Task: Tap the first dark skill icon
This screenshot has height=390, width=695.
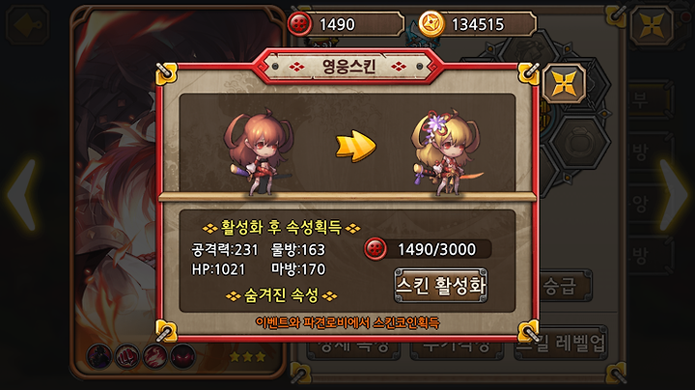Action: (x=99, y=356)
